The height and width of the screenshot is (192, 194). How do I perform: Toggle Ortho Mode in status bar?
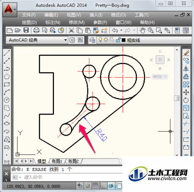tap(103, 186)
